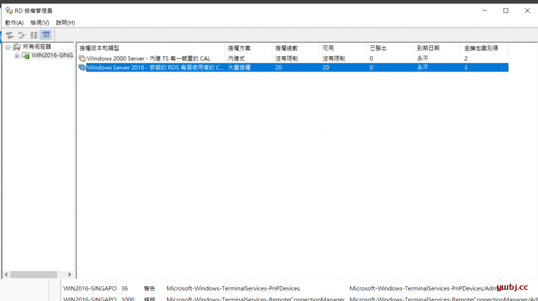Open the 動作(A) menu
This screenshot has width=538, height=301.
[x=14, y=23]
